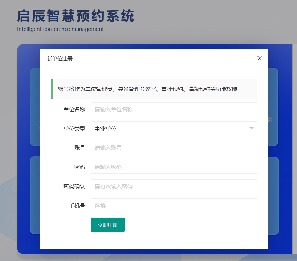Click the 新单位注册 dialog title

[60, 59]
